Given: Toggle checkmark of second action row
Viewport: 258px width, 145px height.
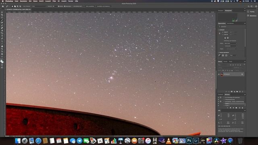Looking at the screenshot, I should point(218,99).
